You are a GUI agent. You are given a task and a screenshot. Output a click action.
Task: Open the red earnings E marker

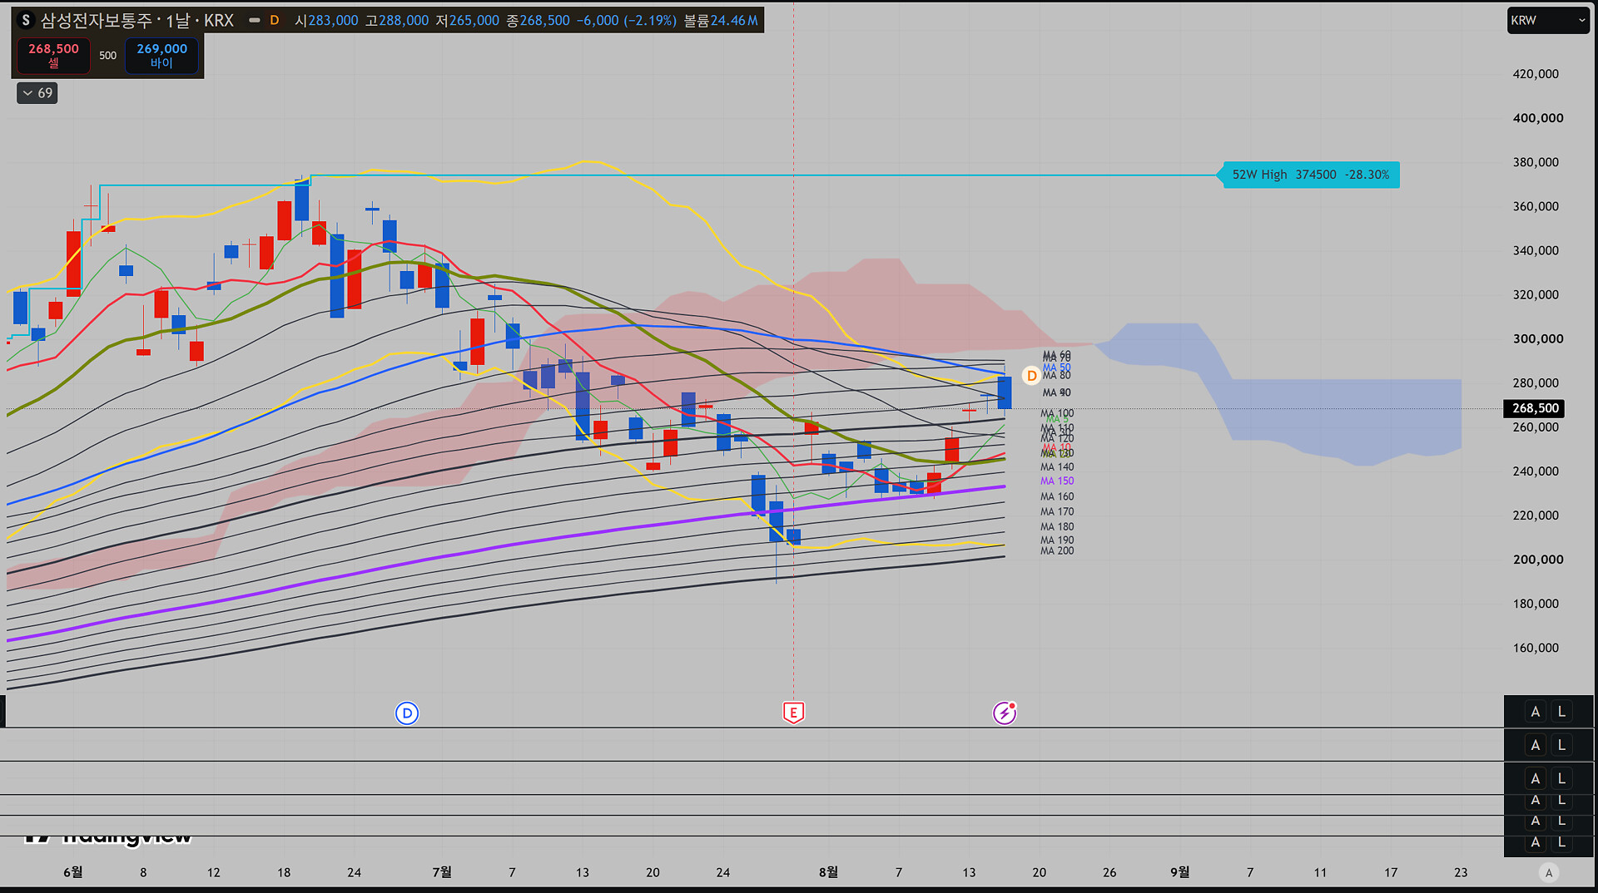(793, 713)
